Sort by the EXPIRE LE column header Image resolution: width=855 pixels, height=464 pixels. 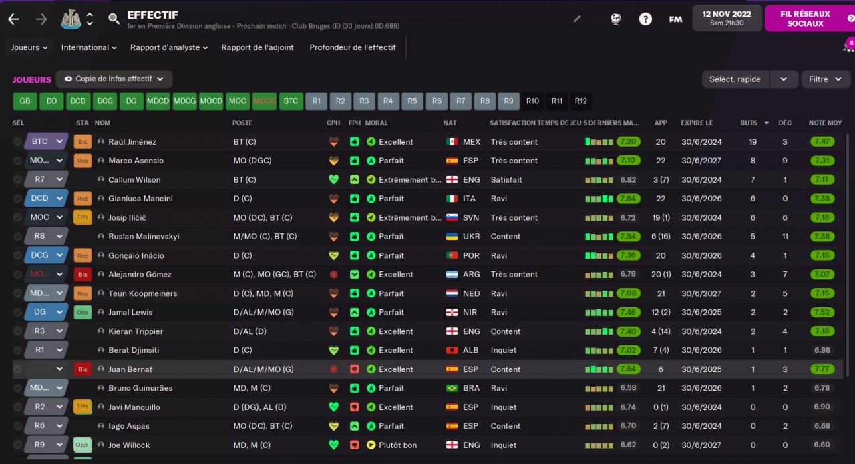point(697,123)
